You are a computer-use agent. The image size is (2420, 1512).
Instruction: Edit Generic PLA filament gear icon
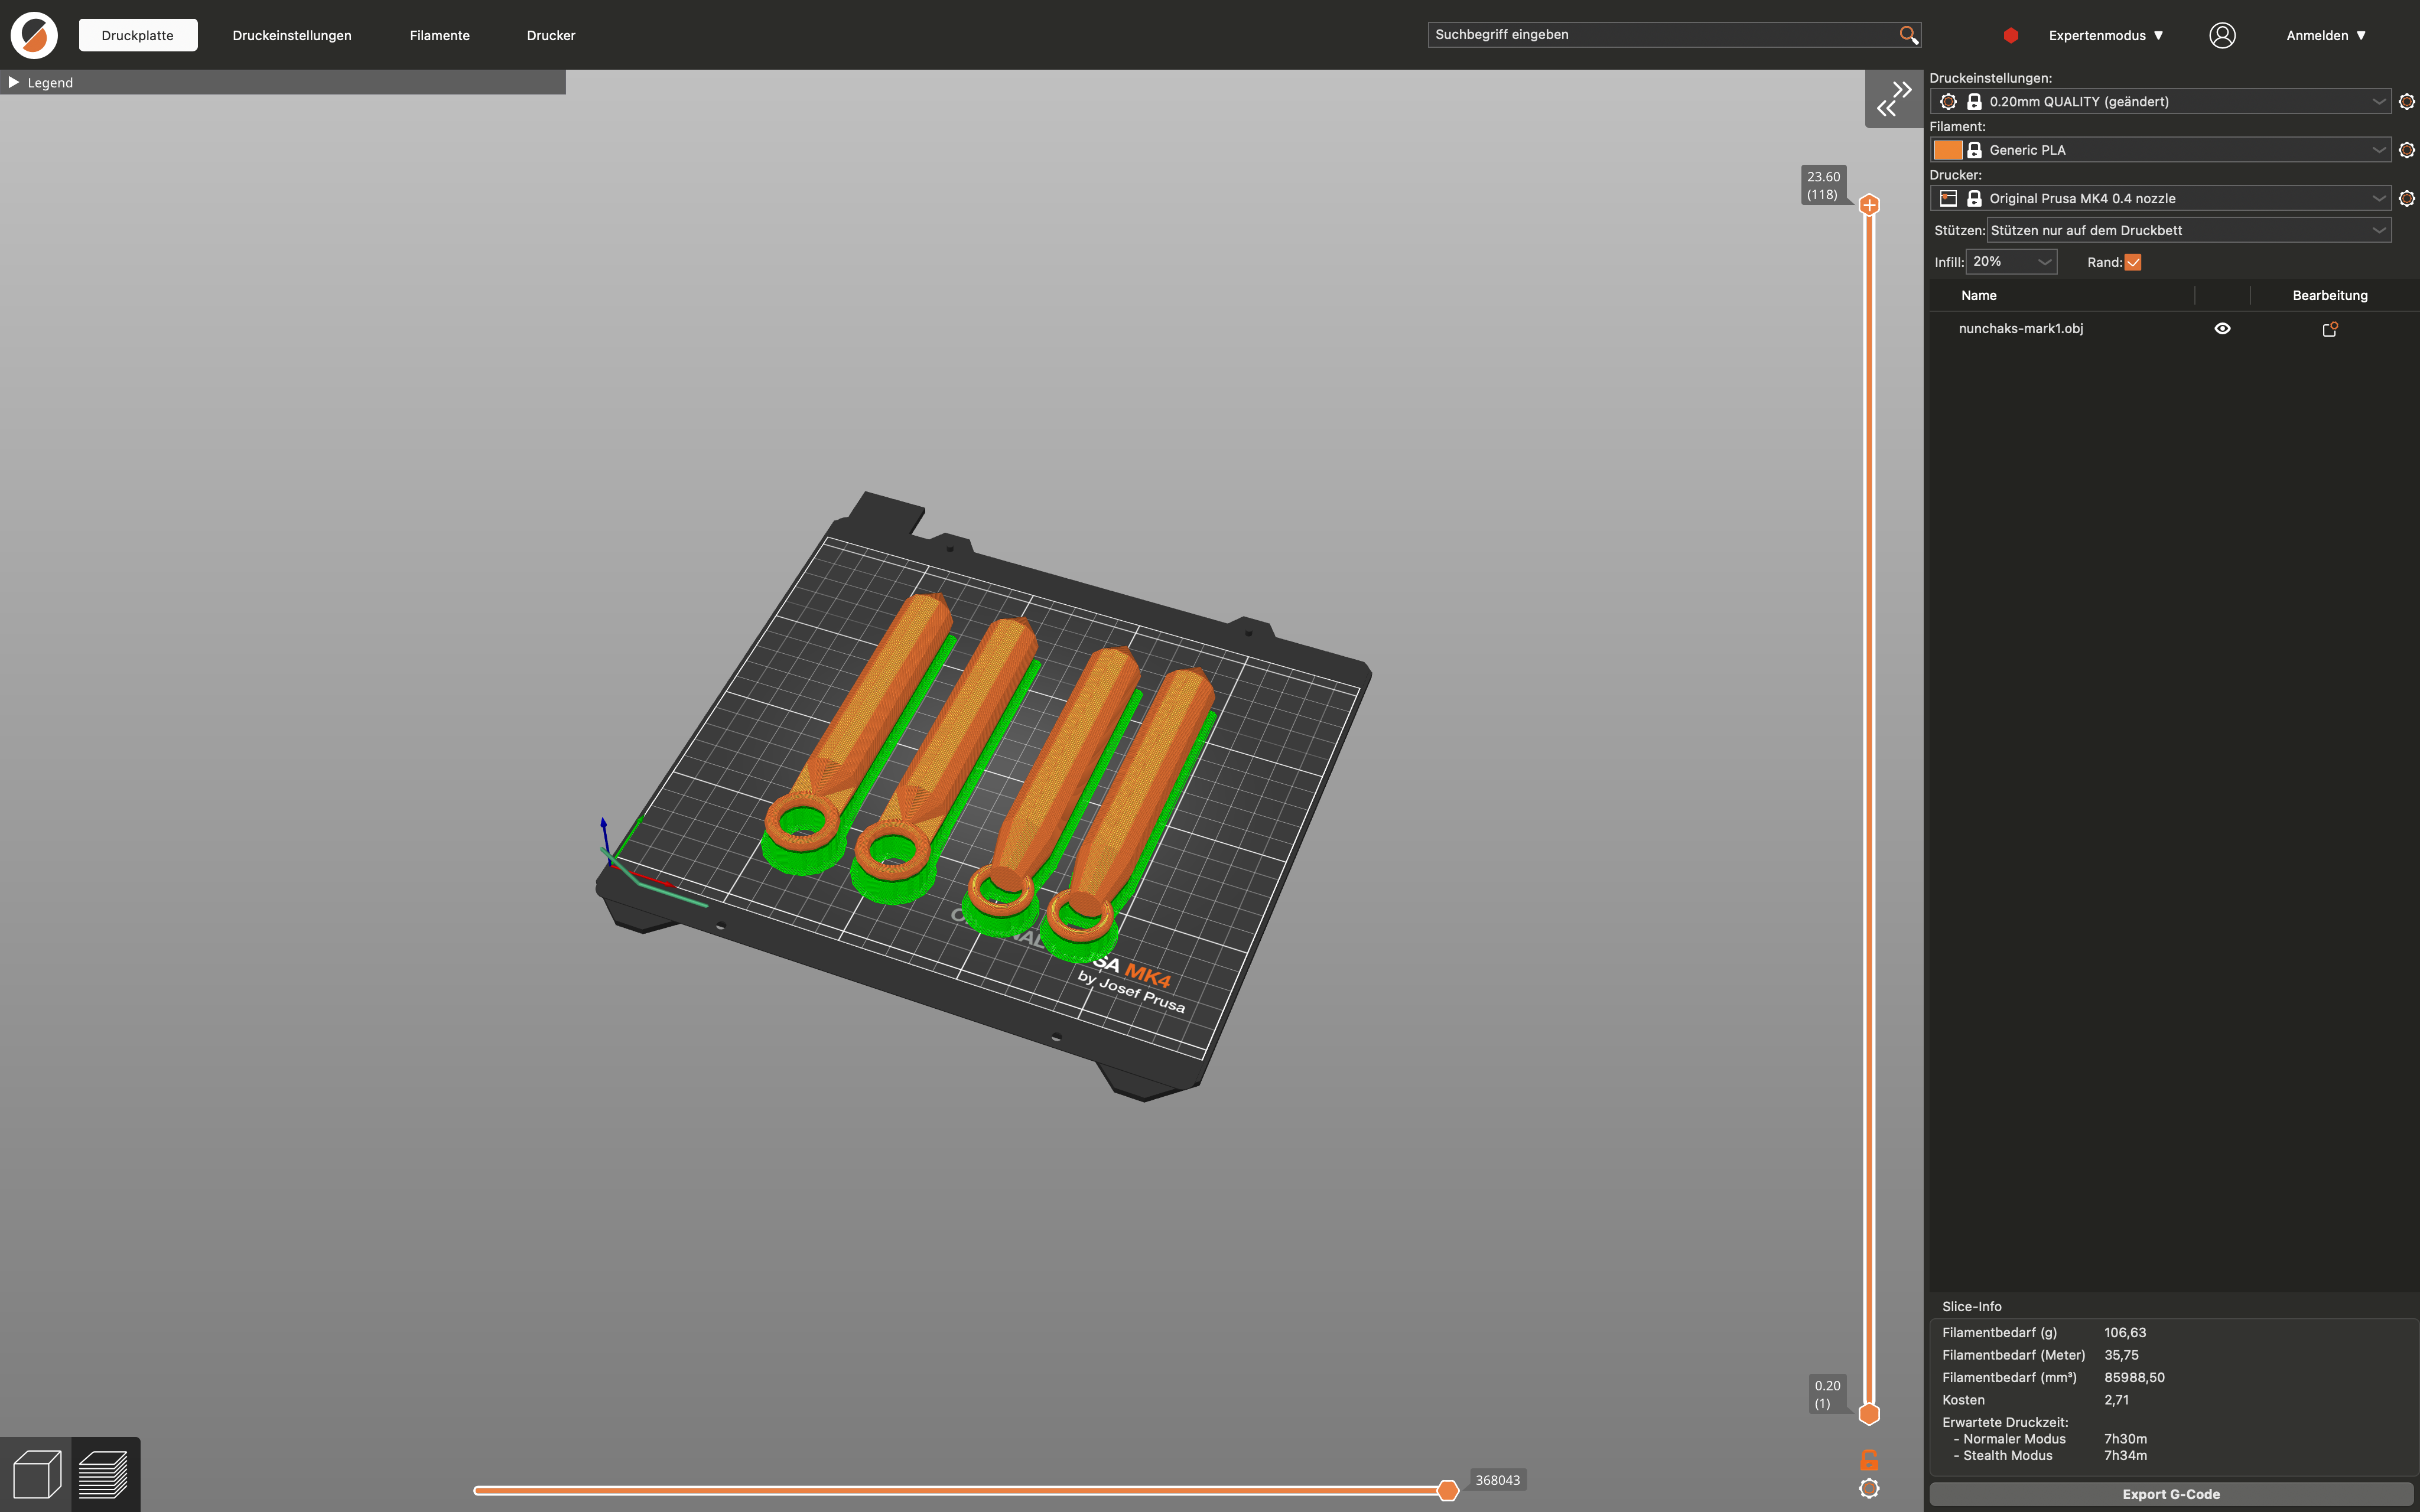click(x=2407, y=150)
